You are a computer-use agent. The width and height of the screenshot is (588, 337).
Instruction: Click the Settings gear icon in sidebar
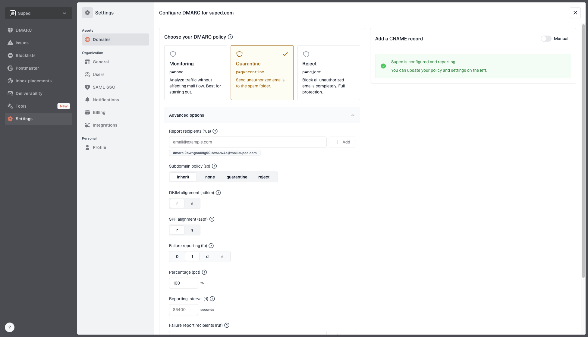coord(10,119)
